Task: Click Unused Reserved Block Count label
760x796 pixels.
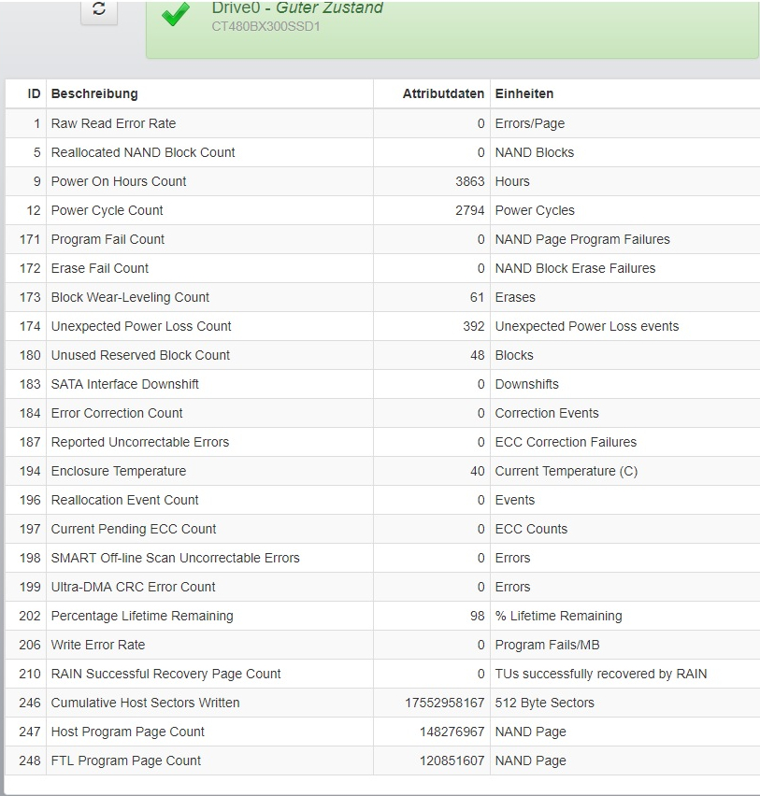Action: click(x=140, y=355)
